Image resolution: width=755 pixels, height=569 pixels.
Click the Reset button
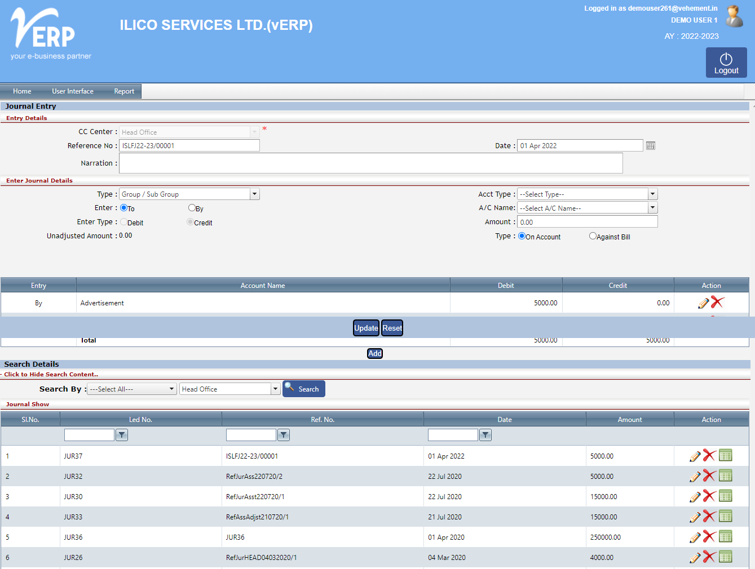pos(392,328)
